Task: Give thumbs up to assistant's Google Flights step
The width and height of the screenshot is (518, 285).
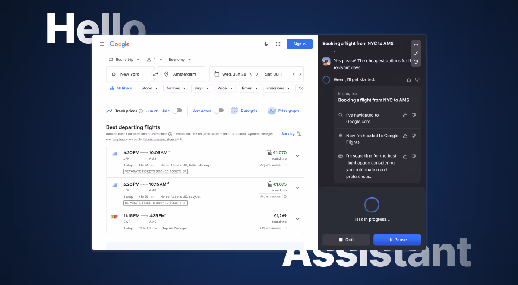Action: click(x=405, y=136)
